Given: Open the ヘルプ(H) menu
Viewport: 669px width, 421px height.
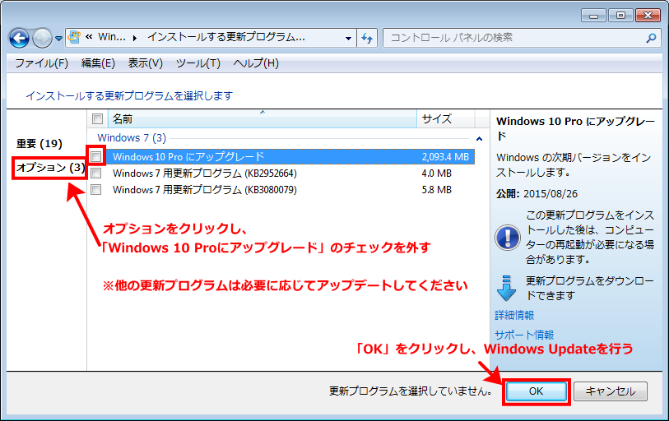Looking at the screenshot, I should click(256, 63).
